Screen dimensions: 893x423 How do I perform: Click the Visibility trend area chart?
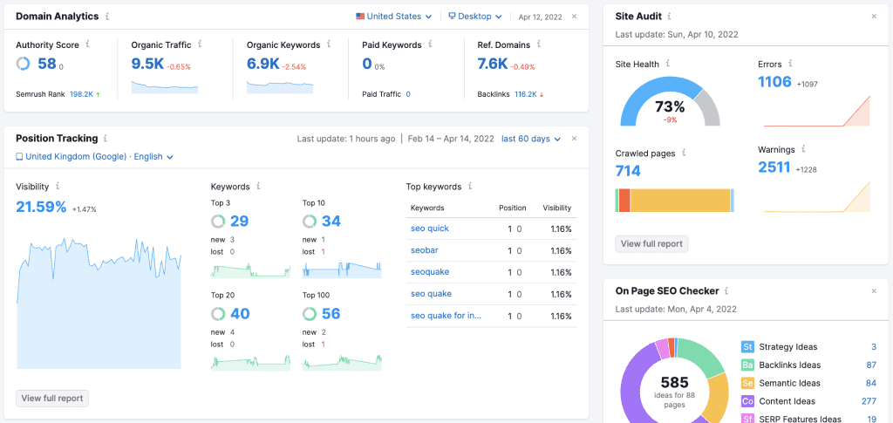pos(99,304)
